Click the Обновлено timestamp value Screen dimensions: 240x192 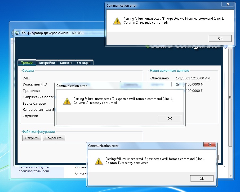click(193, 78)
